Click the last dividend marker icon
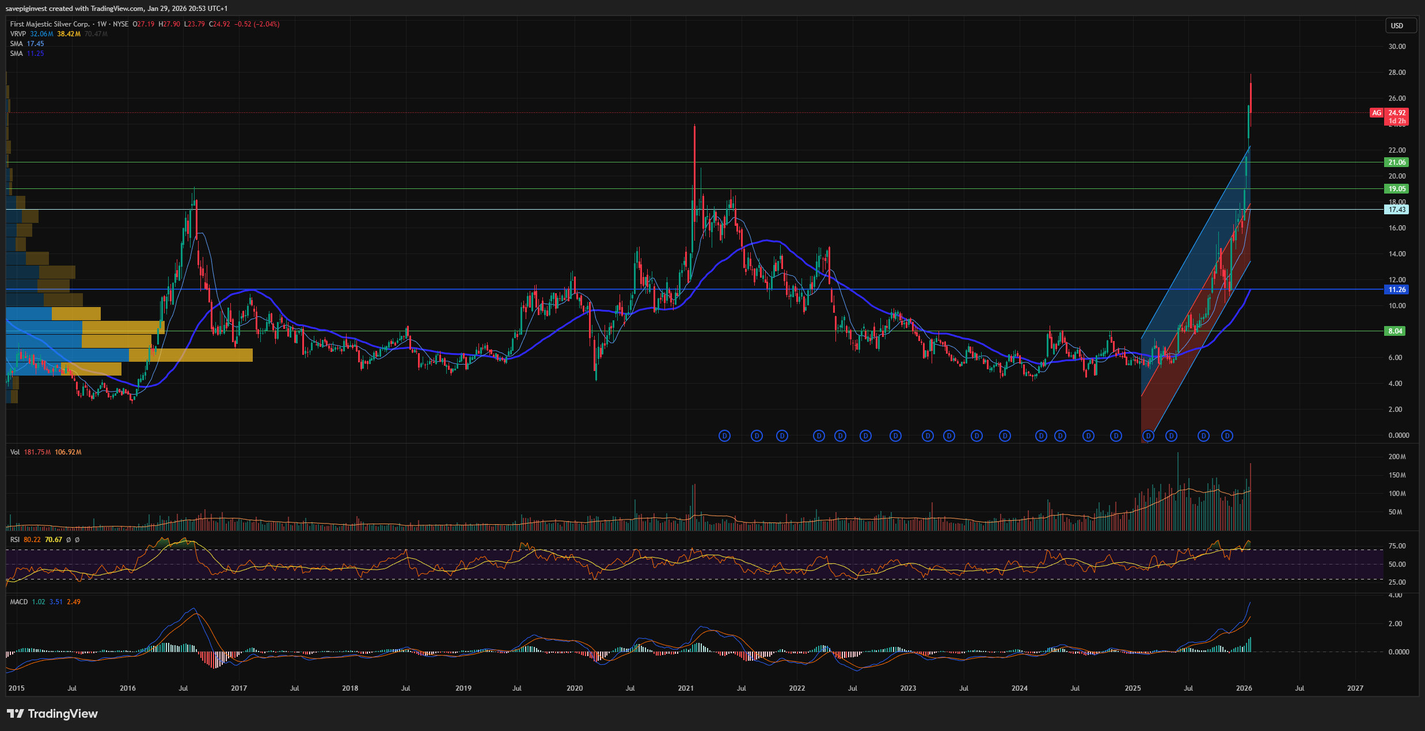This screenshot has width=1425, height=731. [x=1227, y=436]
